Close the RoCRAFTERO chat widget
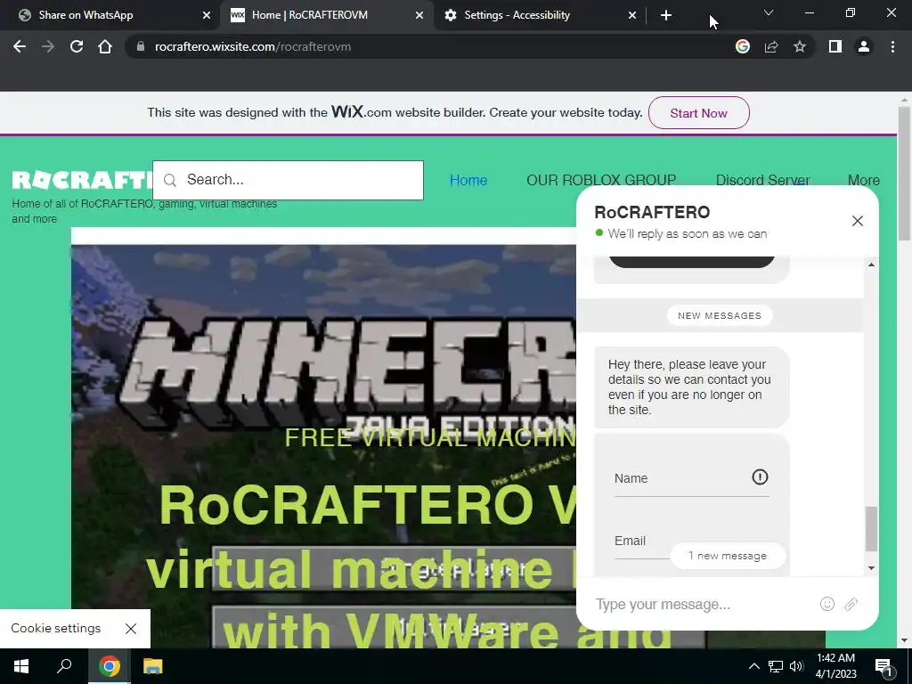The height and width of the screenshot is (684, 912). click(x=858, y=221)
